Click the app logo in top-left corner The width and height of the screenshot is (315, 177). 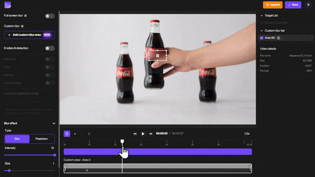click(x=7, y=5)
